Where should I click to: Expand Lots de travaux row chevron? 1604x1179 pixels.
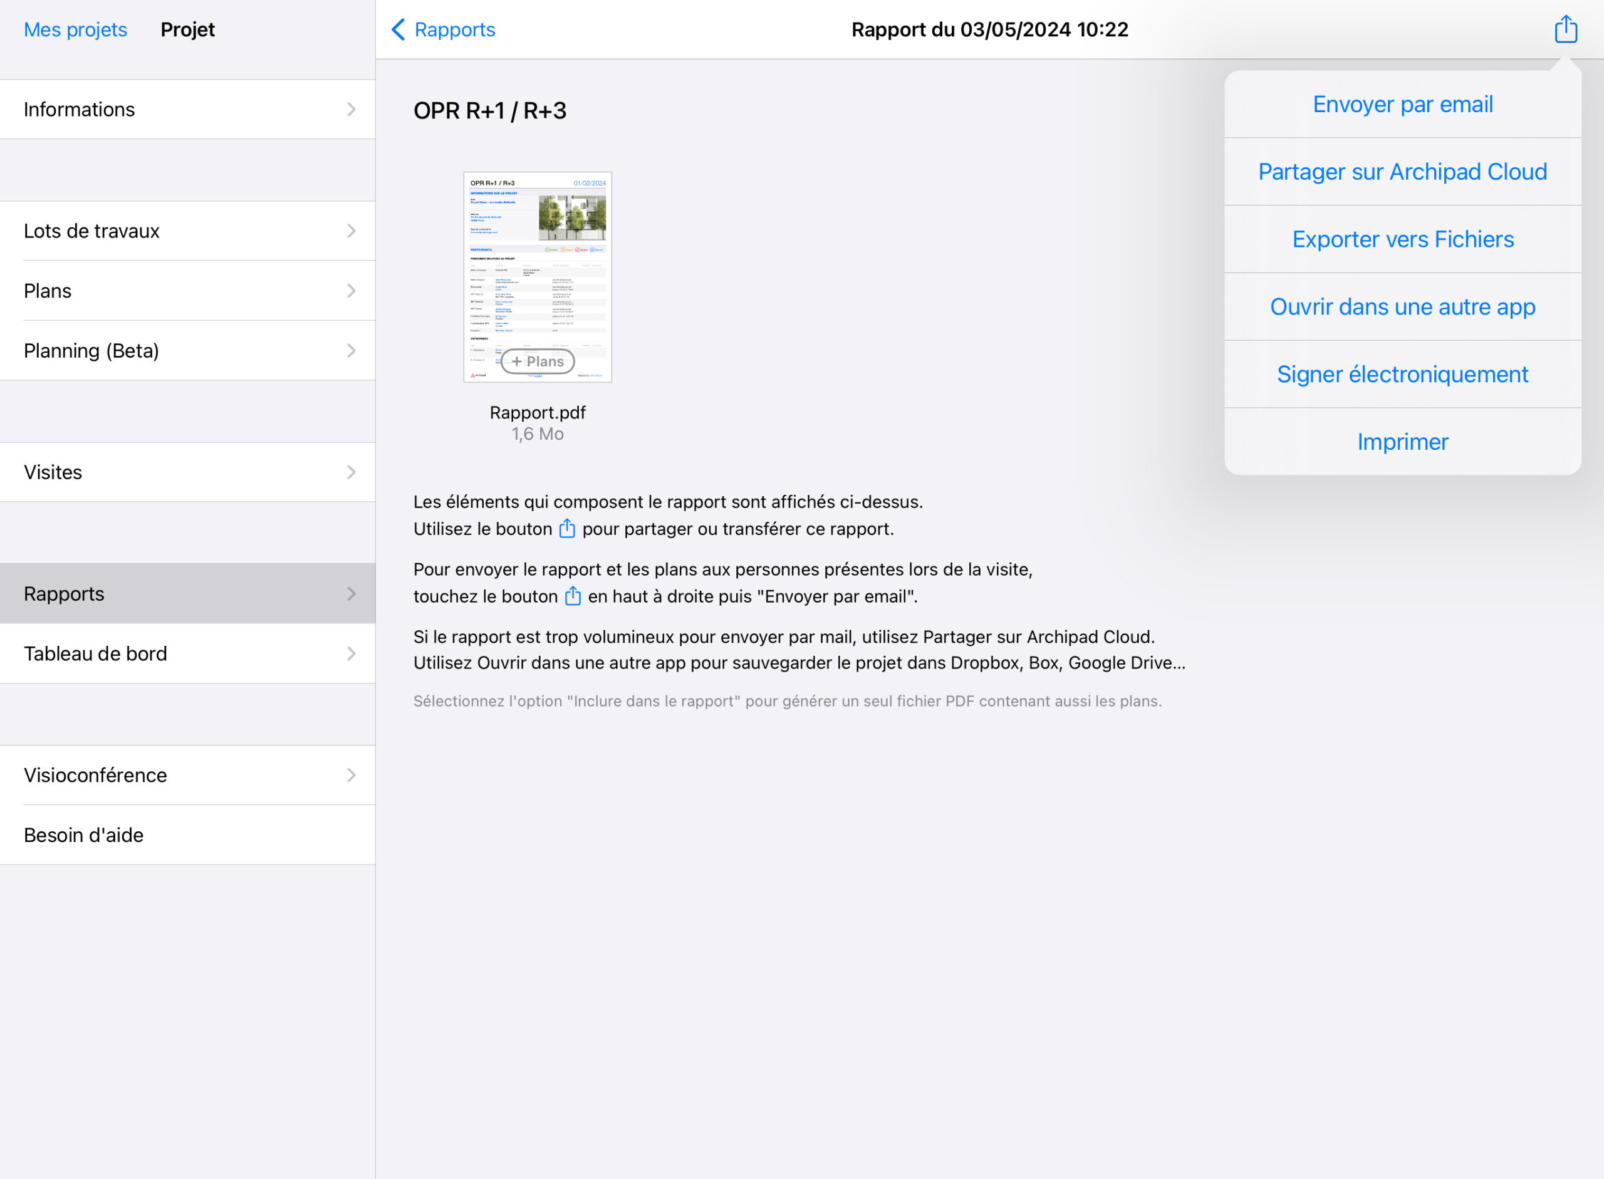click(x=352, y=231)
